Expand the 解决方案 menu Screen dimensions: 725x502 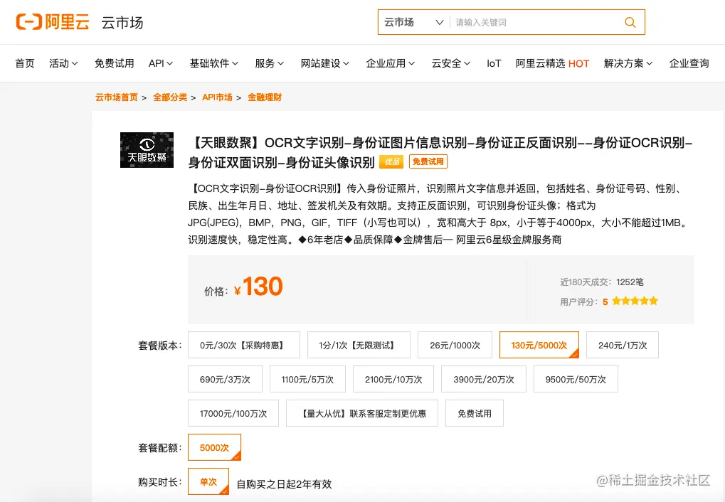(x=628, y=63)
